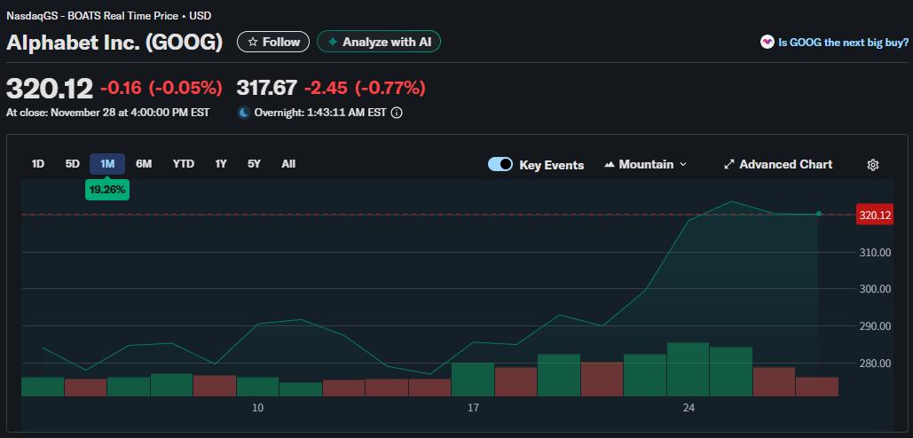Open chart settings gear icon

[x=872, y=165]
